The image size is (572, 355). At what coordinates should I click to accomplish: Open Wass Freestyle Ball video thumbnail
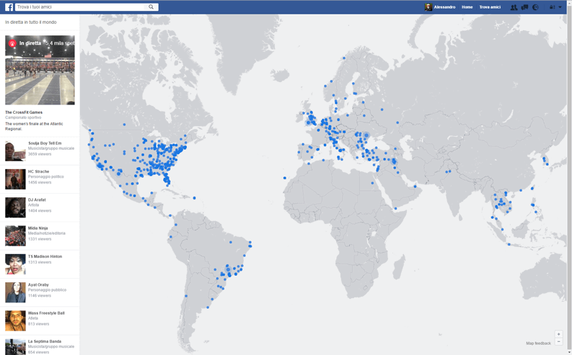15,320
